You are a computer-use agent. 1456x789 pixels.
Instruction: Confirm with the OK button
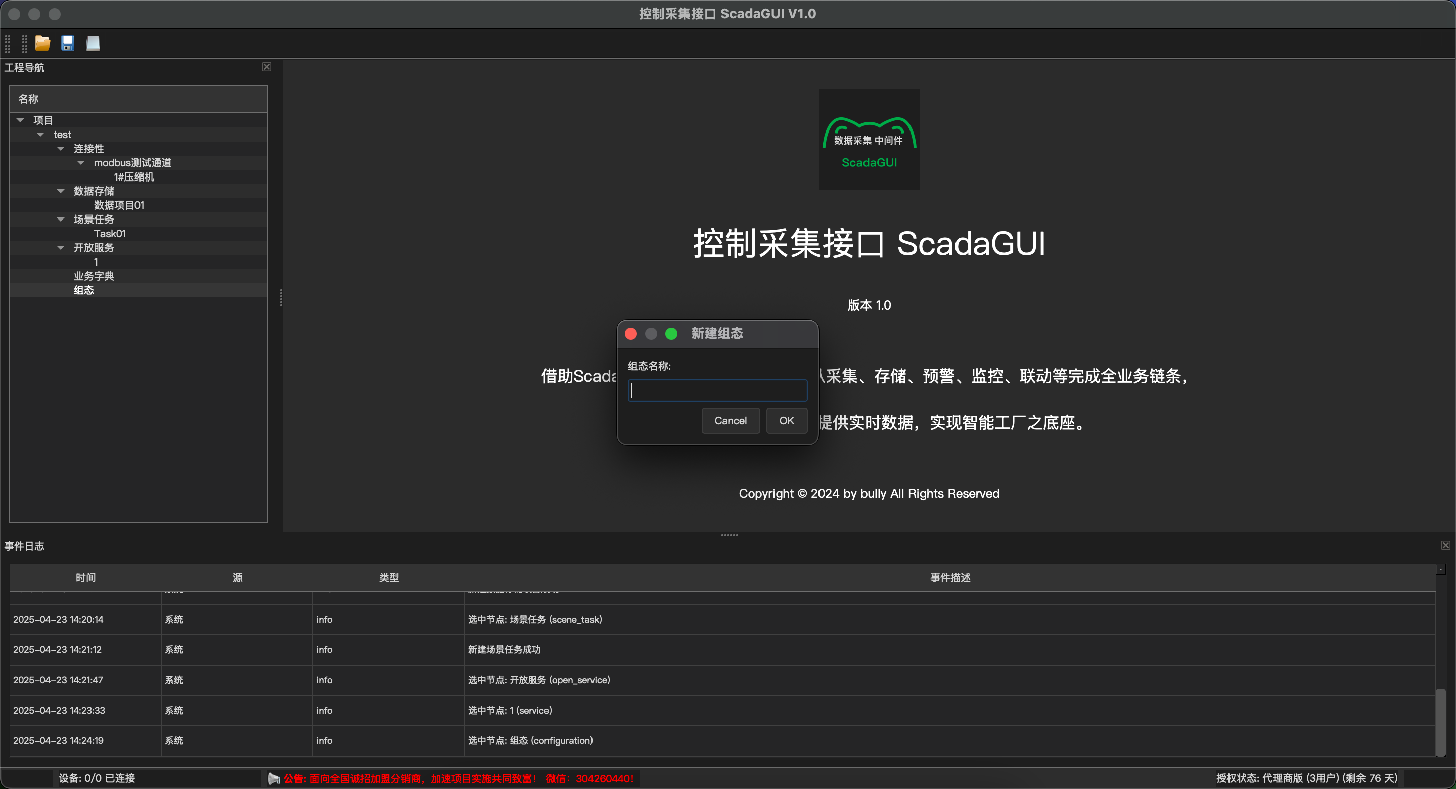(x=786, y=420)
